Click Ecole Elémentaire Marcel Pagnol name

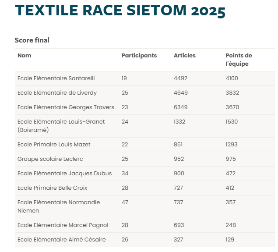coord(63,225)
